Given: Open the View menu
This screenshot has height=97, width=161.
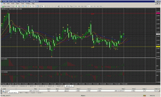Looking at the screenshot, I should (x=8, y=4).
